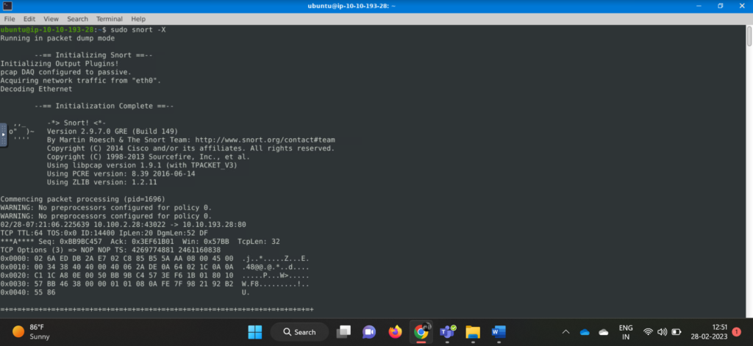Open the Search menu in terminal
This screenshot has width=753, height=346.
click(77, 18)
